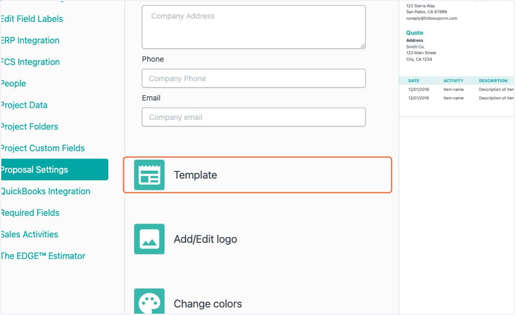Screen dimensions: 515x315
Task: Open Add/Edit logo option
Action: [205, 239]
